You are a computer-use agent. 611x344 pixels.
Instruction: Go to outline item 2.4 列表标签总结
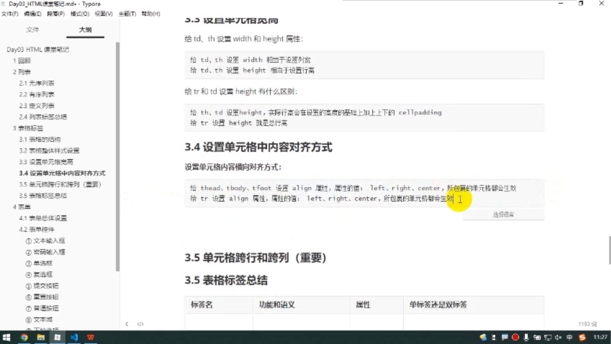click(x=43, y=117)
